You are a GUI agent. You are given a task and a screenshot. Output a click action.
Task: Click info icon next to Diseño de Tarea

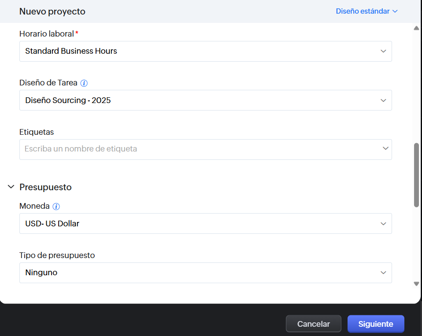[84, 83]
